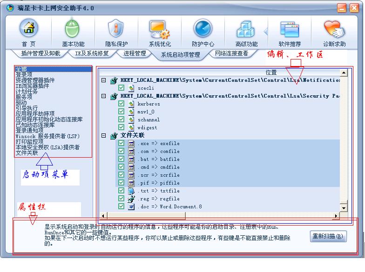Viewport: 365px width, 272px height.
Task: Select IE浏览器插件 category
Action: coord(33,86)
